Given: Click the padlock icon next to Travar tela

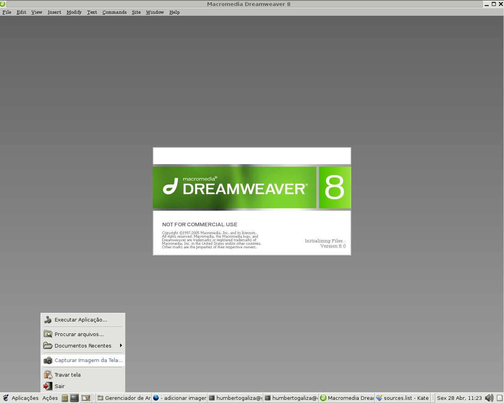Looking at the screenshot, I should click(48, 375).
